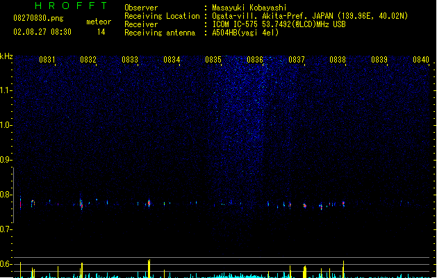
Task: Click the yellow intensity bar below the 0838 marker
Action: (343, 269)
